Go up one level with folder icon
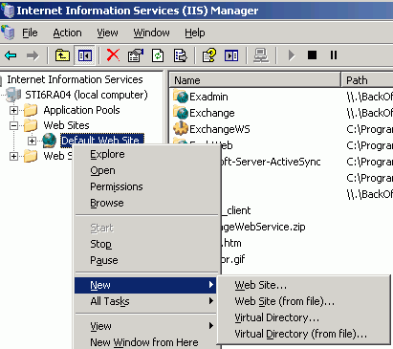Screen dimensions: 393x349 coord(62,55)
